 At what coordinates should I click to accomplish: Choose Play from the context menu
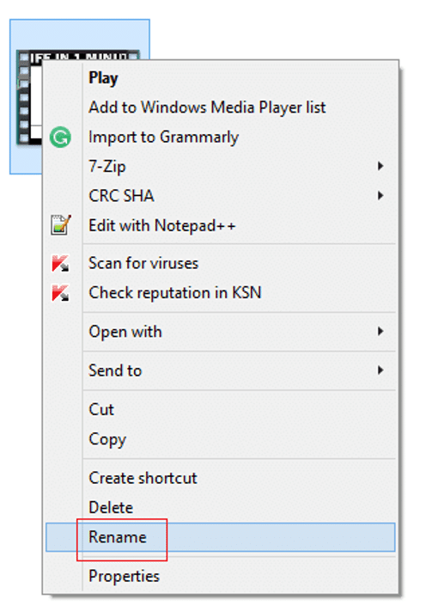pos(221,77)
